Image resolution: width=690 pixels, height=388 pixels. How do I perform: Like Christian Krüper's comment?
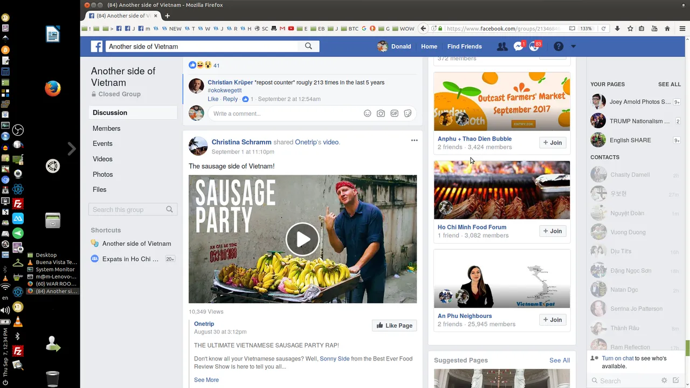pos(213,99)
